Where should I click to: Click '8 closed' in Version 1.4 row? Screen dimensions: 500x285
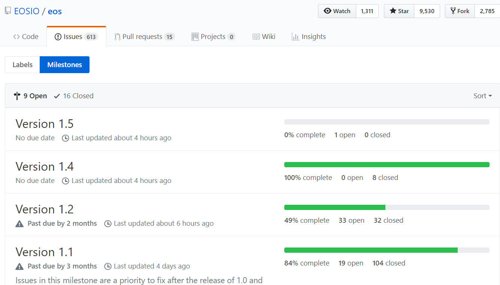coord(385,178)
